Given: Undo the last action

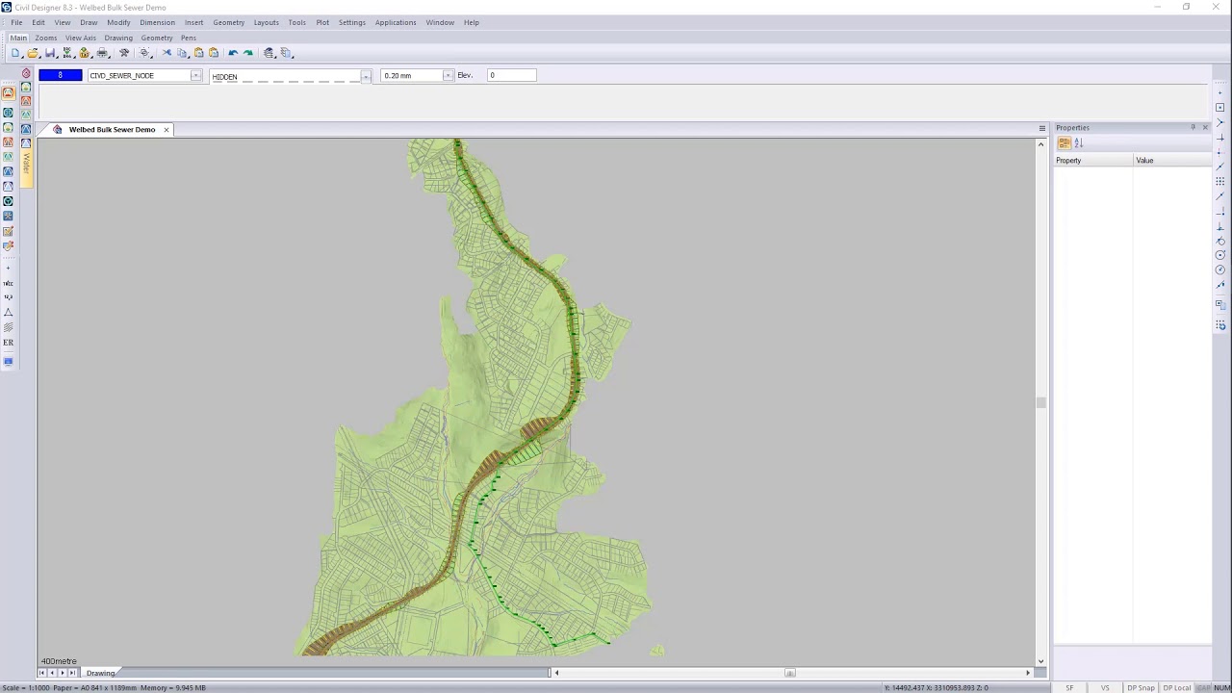Looking at the screenshot, I should (233, 53).
